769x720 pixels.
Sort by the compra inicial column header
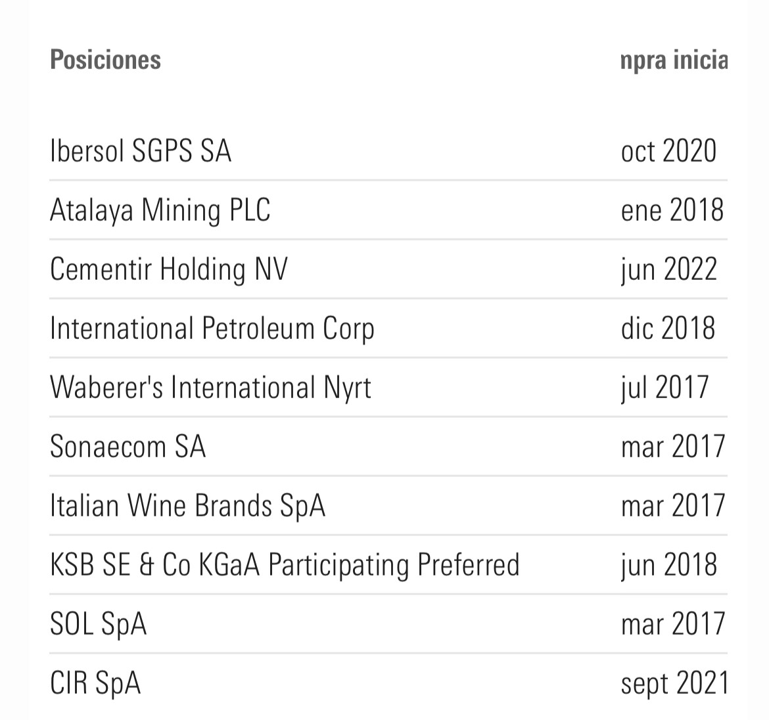674,60
